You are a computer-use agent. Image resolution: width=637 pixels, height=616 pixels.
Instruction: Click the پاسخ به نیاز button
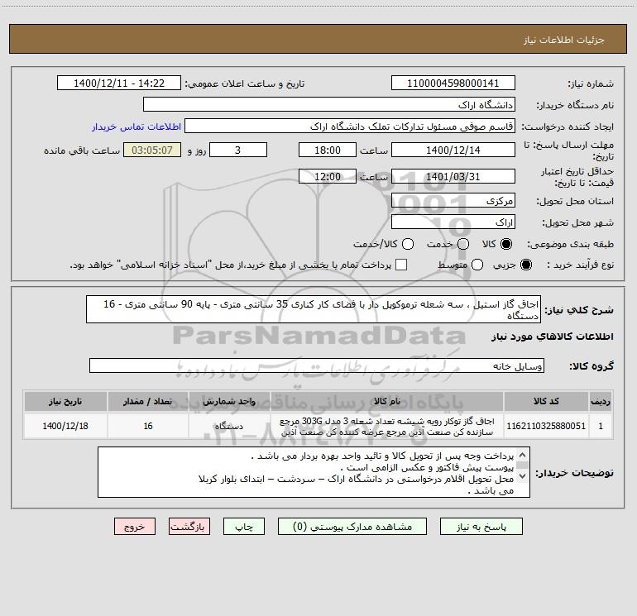coord(481,527)
